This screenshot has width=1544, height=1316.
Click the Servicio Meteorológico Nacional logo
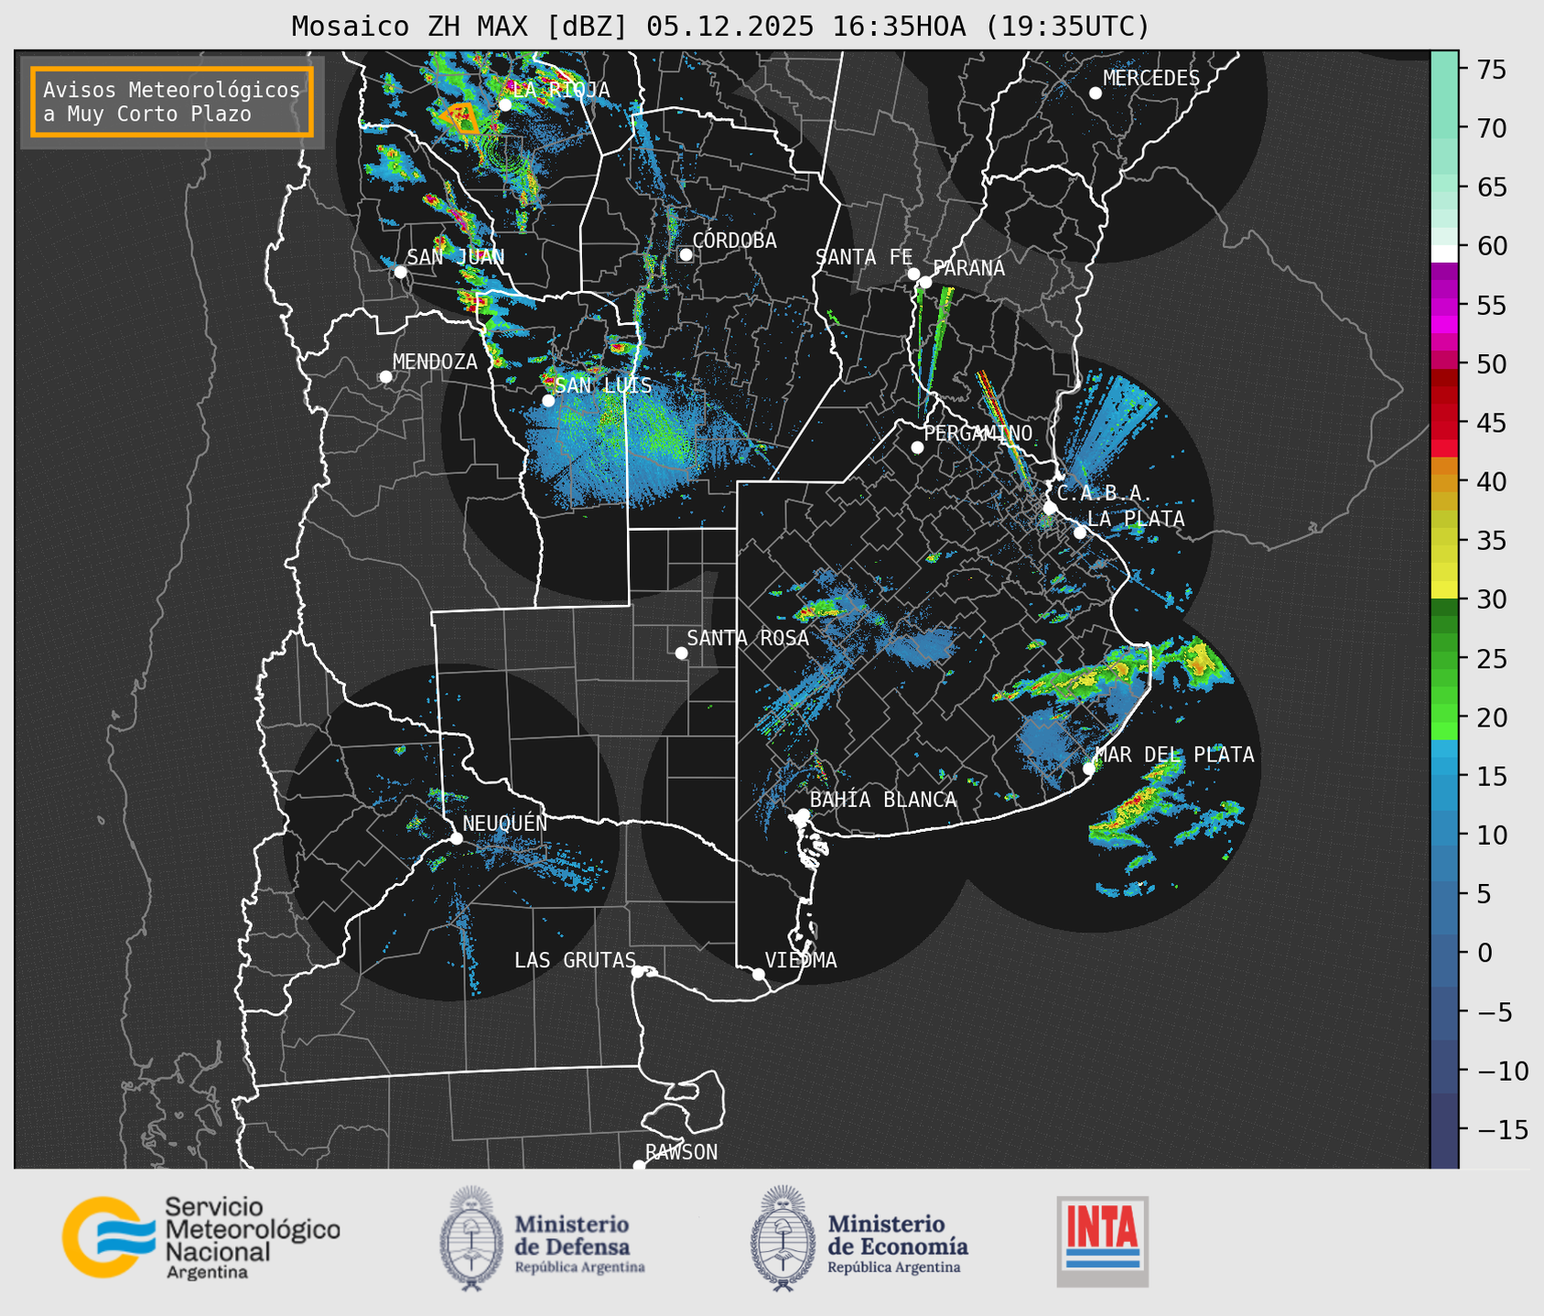(x=201, y=1237)
